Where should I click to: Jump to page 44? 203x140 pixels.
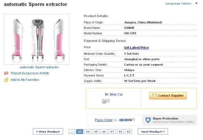tap(88, 131)
